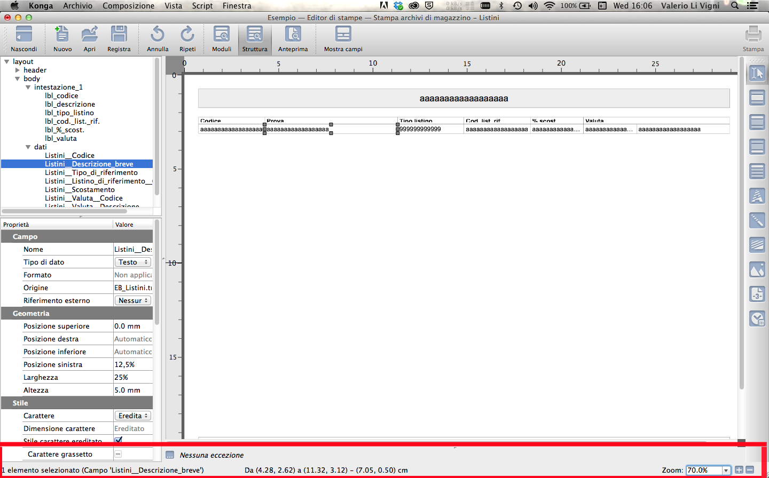769x478 pixels.
Task: Open the Composizione menu
Action: (128, 6)
